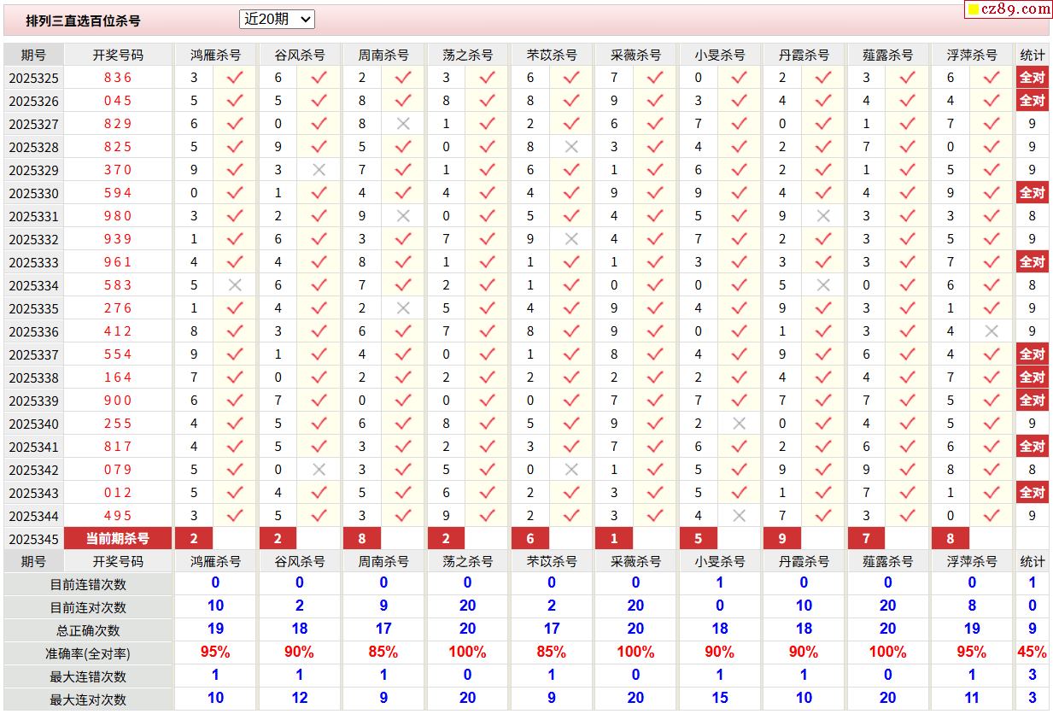Click the 全对 badge in row 2025333
The height and width of the screenshot is (714, 1053).
point(1033,262)
